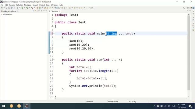Maximize the Package Explorer view
Image resolution: width=195 pixels, height=109 pixels.
(46, 11)
